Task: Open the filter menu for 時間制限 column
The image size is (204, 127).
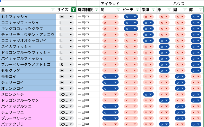Action: click(96, 10)
